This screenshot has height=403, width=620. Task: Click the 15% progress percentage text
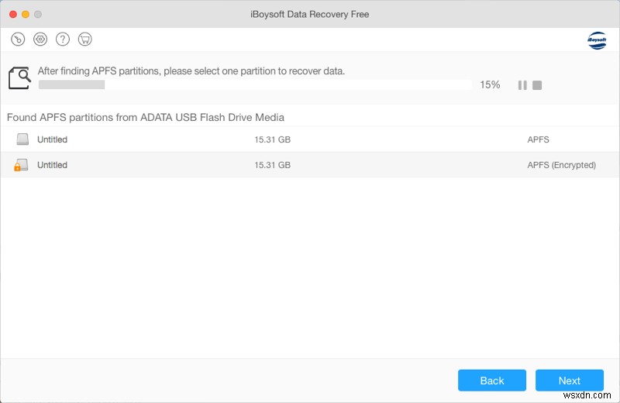(x=490, y=84)
